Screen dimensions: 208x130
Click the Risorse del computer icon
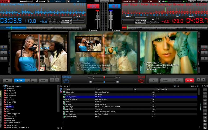click(5, 86)
